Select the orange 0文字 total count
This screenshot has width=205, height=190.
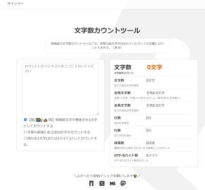[155, 67]
